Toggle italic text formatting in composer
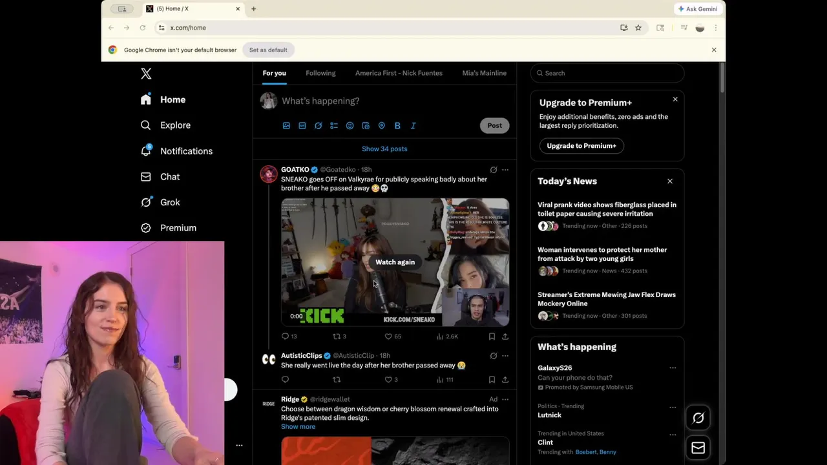The image size is (827, 465). click(x=413, y=126)
